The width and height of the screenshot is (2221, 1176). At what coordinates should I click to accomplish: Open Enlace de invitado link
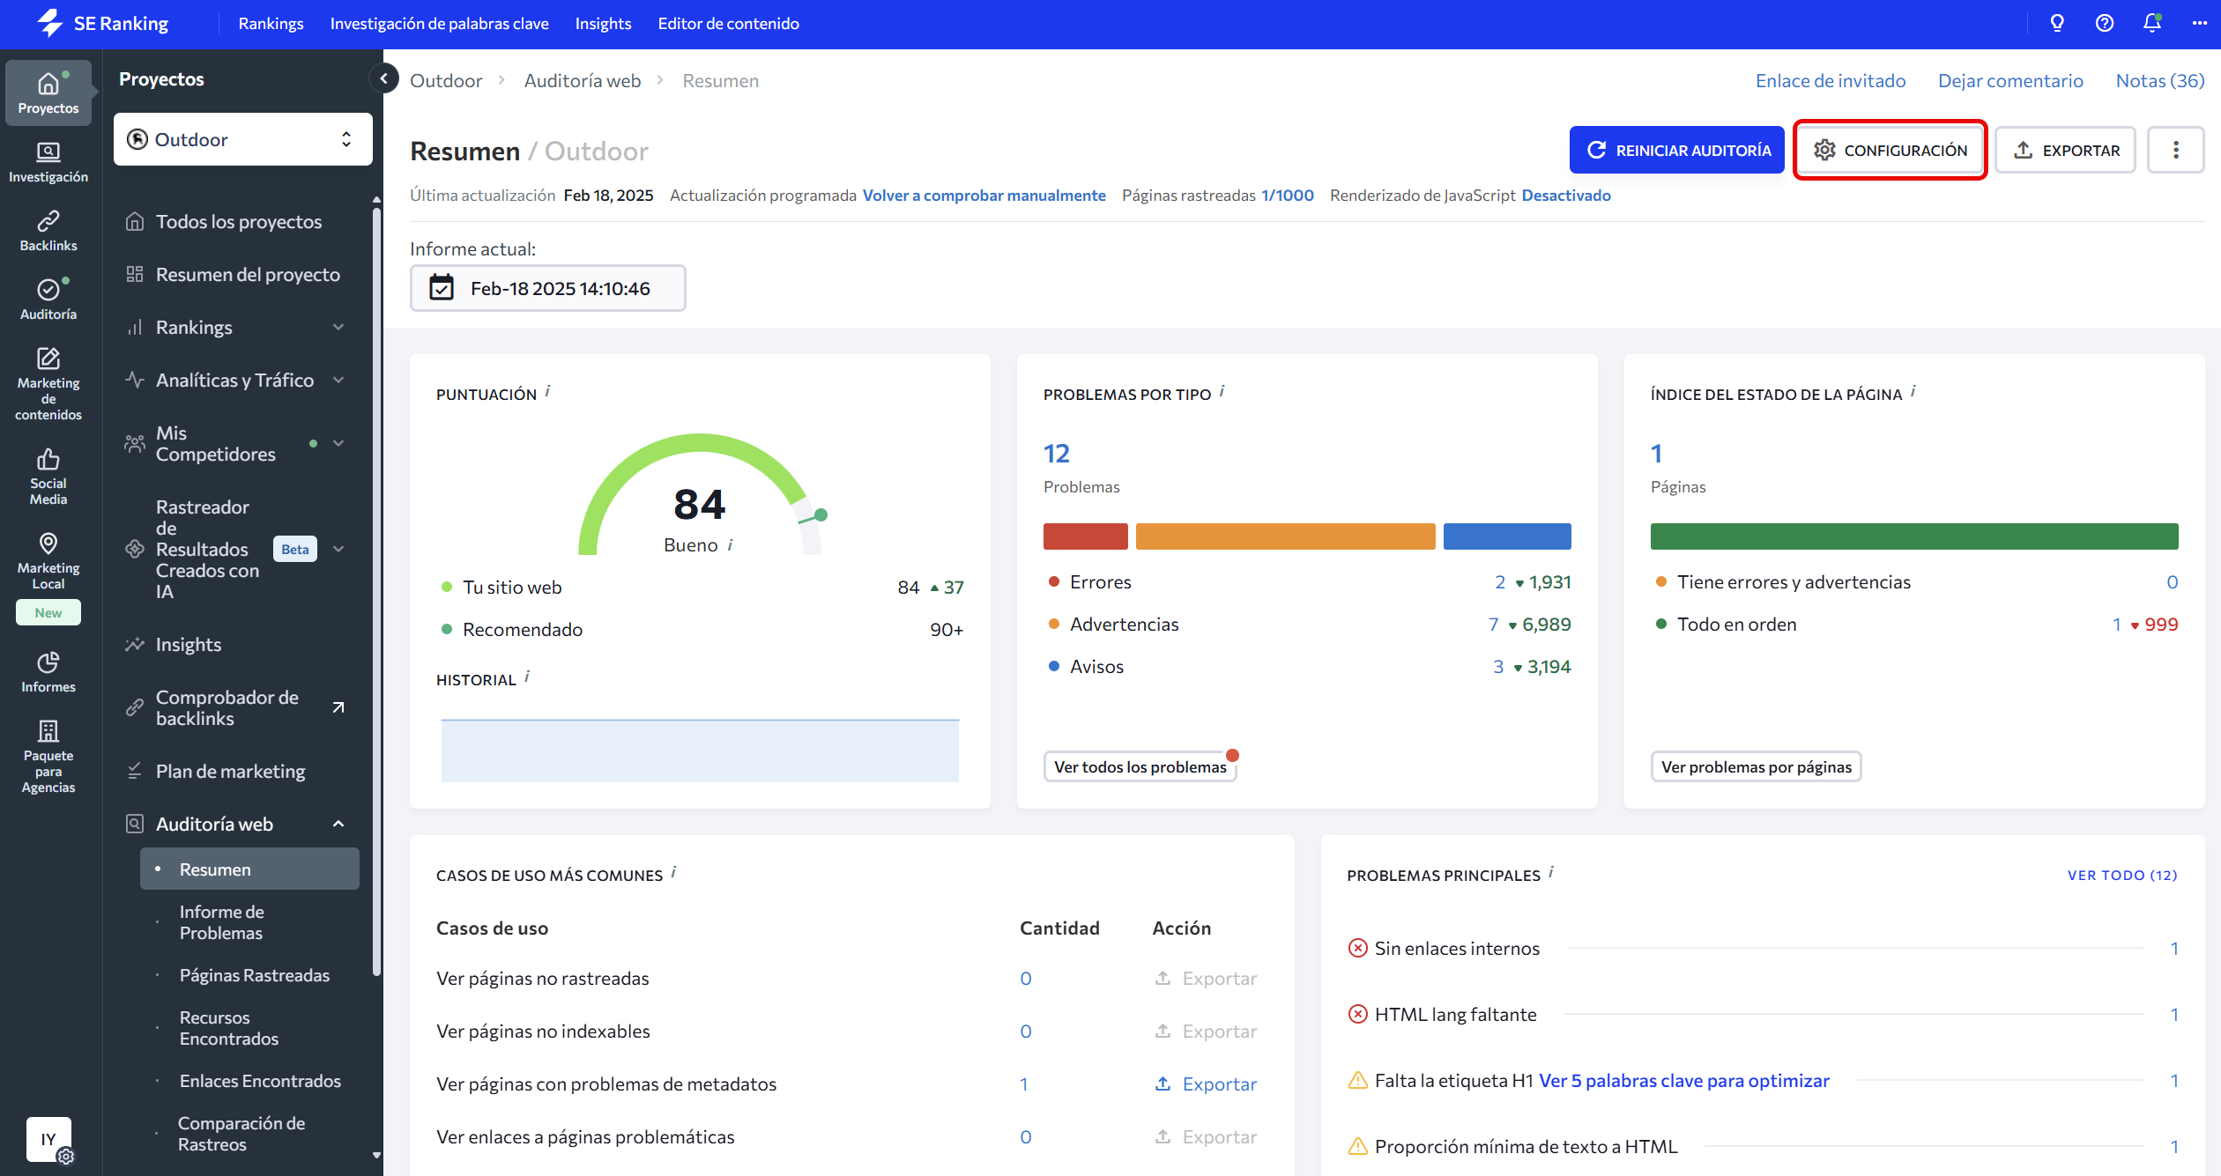1830,80
